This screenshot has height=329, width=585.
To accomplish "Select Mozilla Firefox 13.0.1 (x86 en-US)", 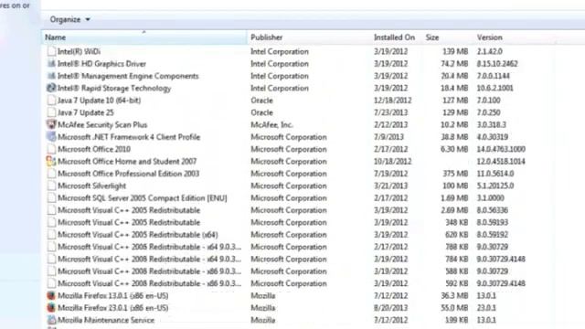I will tap(112, 296).
